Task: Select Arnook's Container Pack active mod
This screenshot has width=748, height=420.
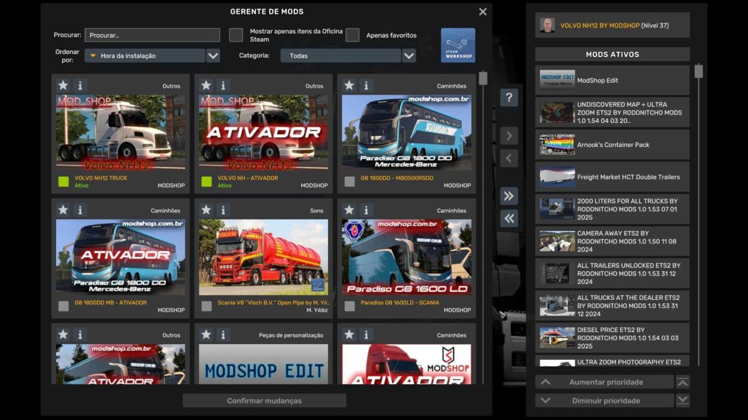Action: point(611,144)
